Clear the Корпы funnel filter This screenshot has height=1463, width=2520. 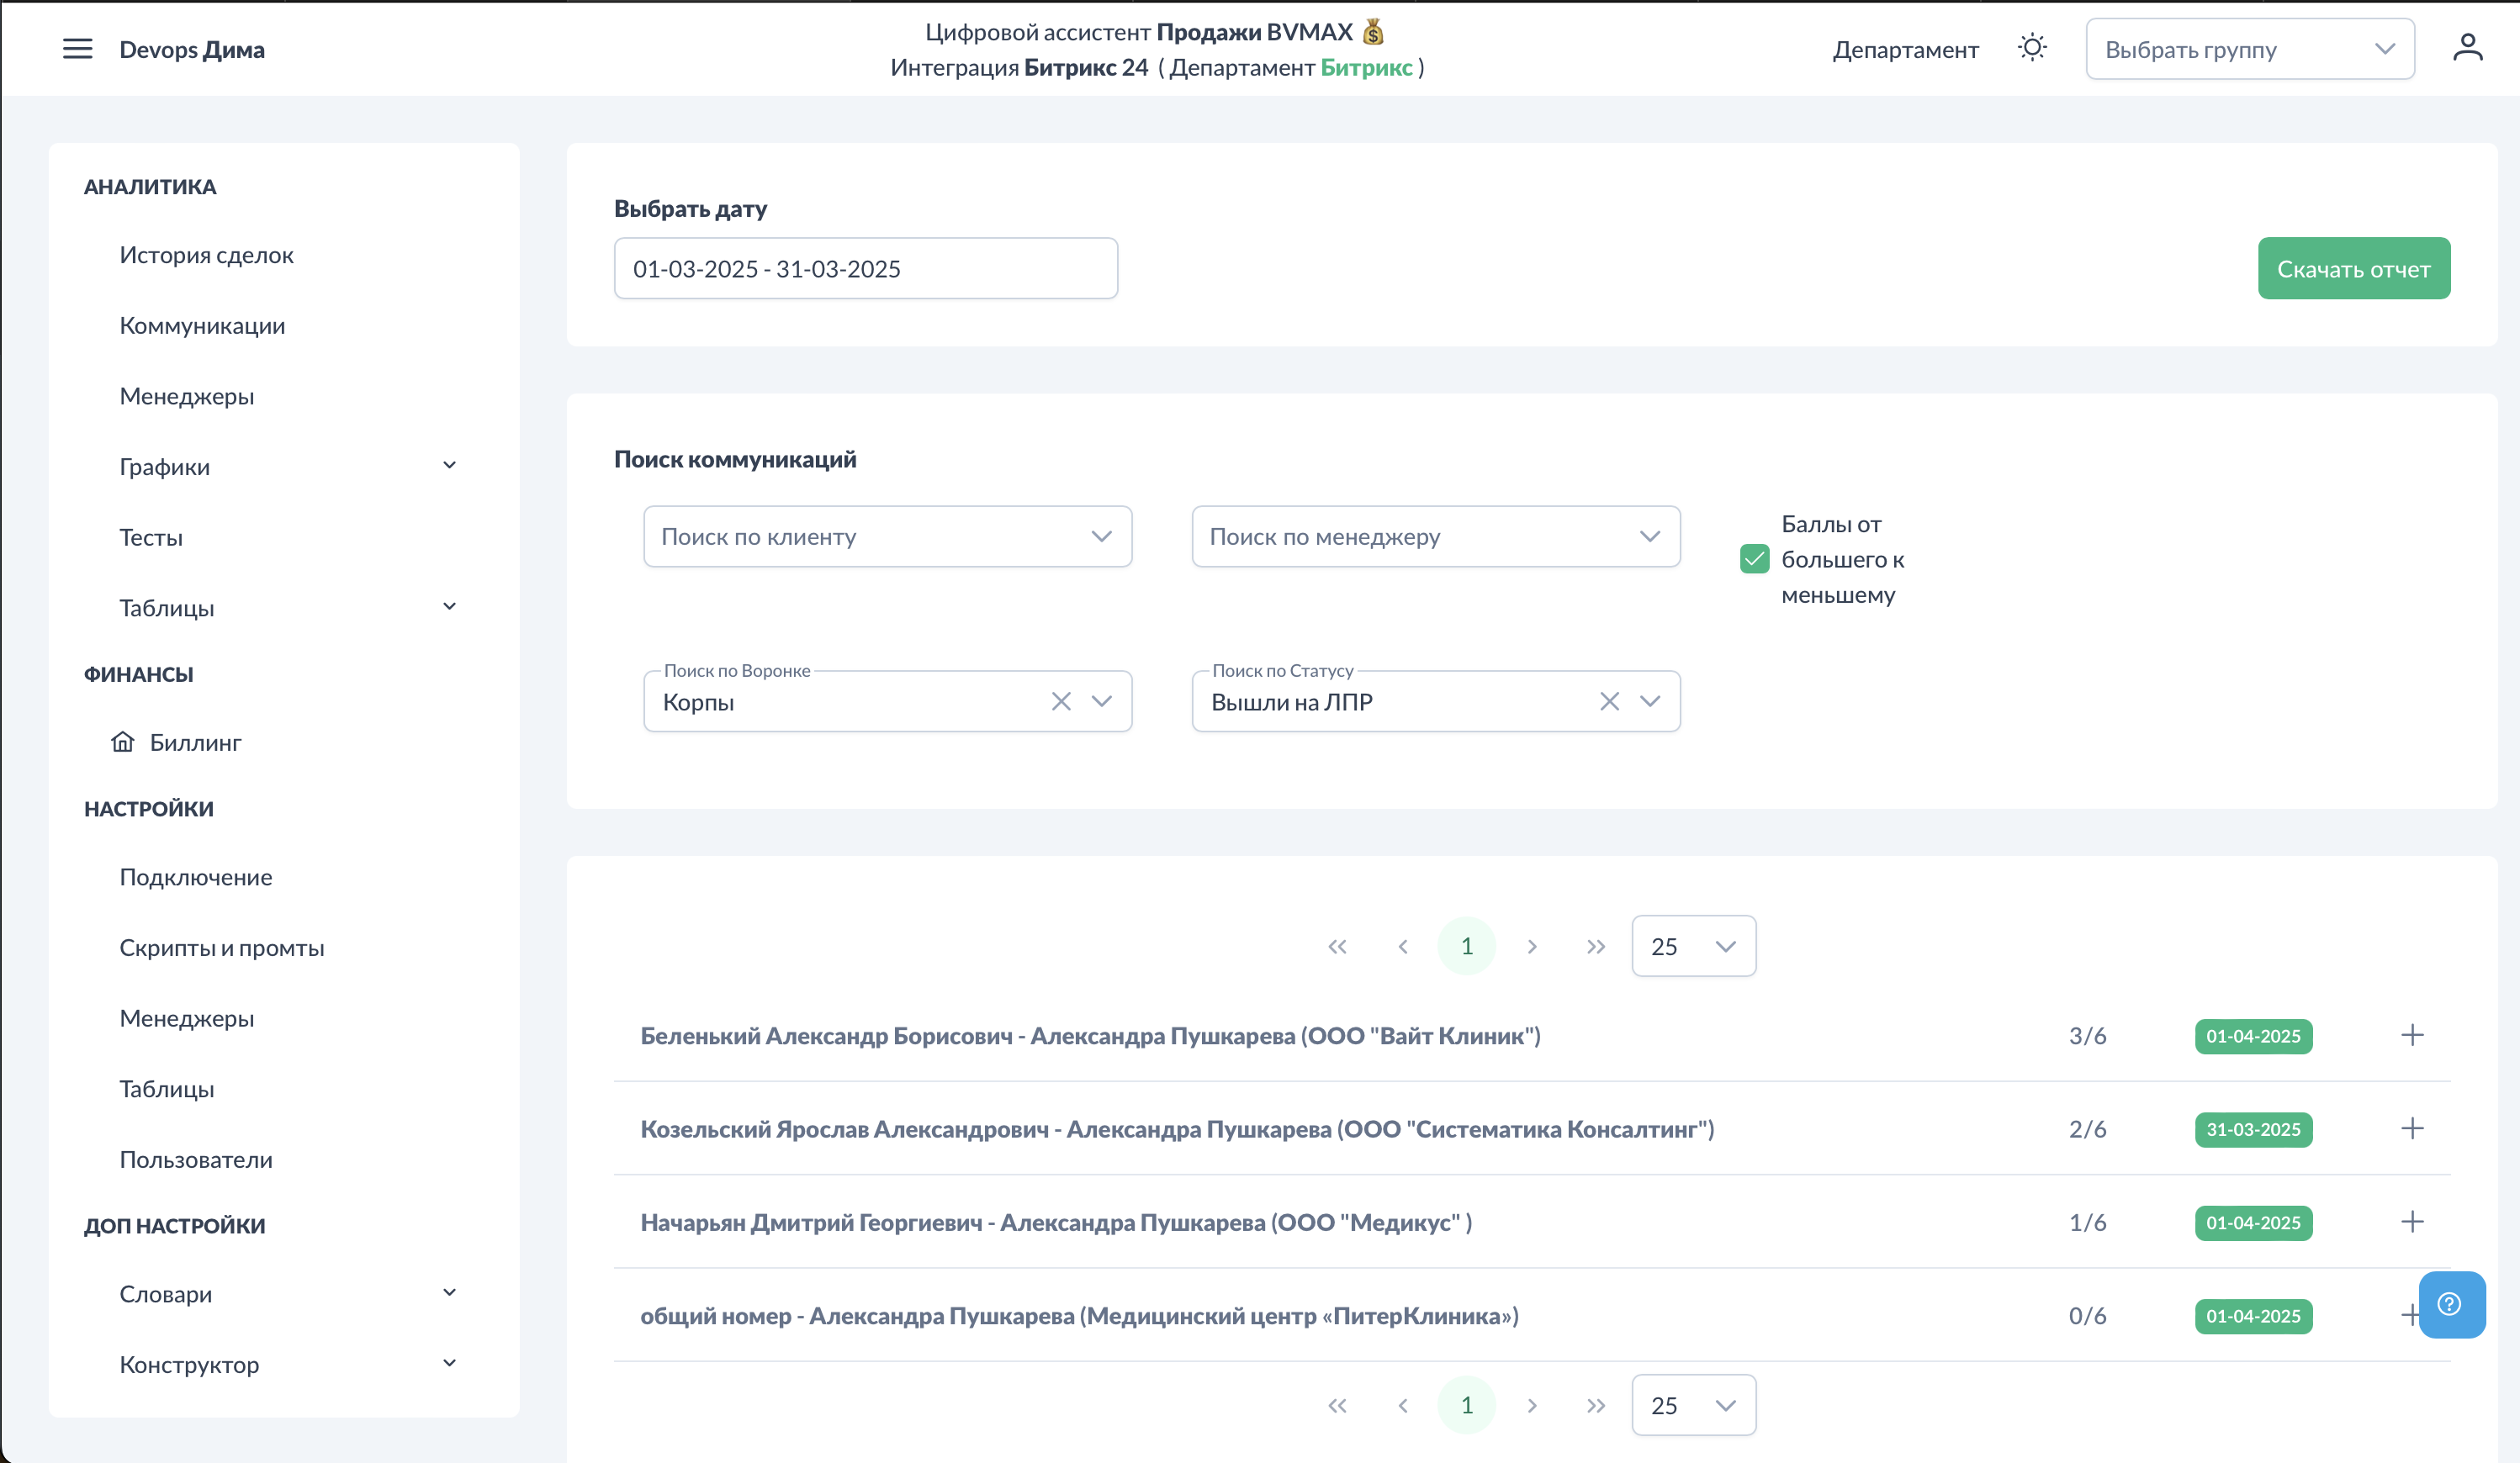[1061, 701]
